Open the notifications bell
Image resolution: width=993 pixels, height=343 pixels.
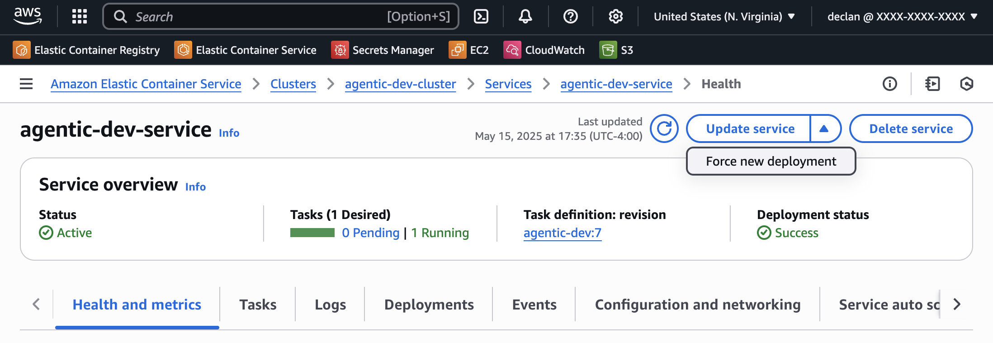coord(525,17)
